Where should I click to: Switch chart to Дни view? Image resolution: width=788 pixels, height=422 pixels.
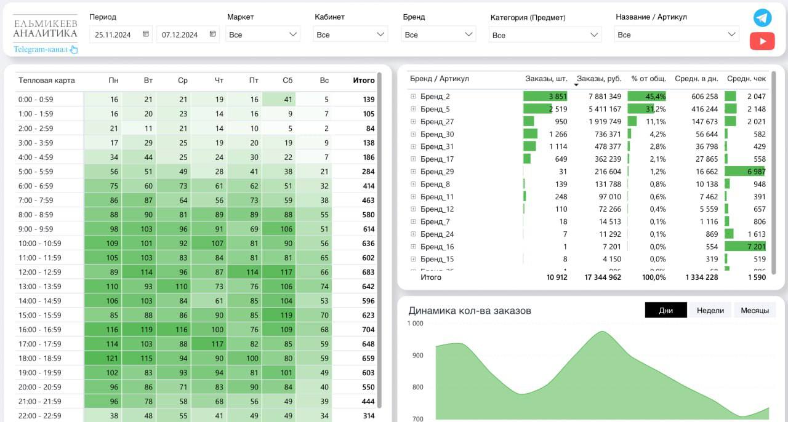(x=666, y=311)
